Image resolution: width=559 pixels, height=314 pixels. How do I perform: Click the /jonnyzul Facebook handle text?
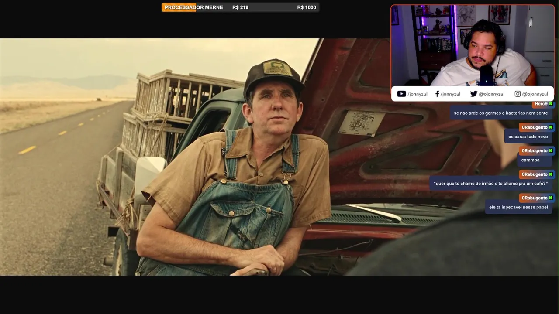coord(450,94)
